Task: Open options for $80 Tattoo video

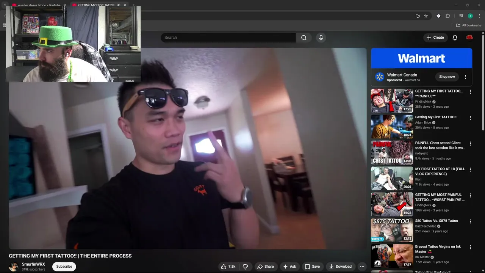Action: (x=470, y=221)
